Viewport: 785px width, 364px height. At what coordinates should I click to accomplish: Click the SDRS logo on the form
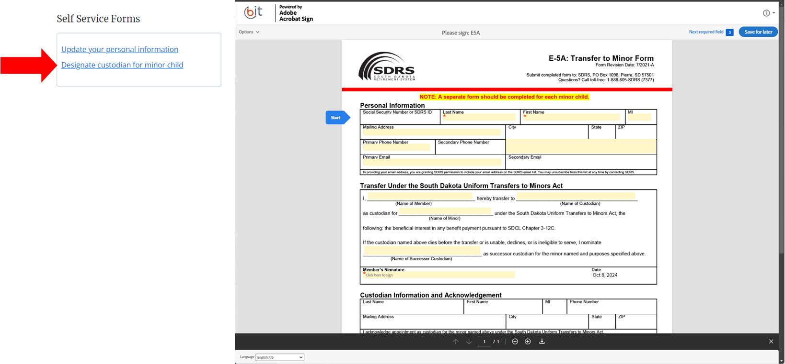click(x=387, y=66)
